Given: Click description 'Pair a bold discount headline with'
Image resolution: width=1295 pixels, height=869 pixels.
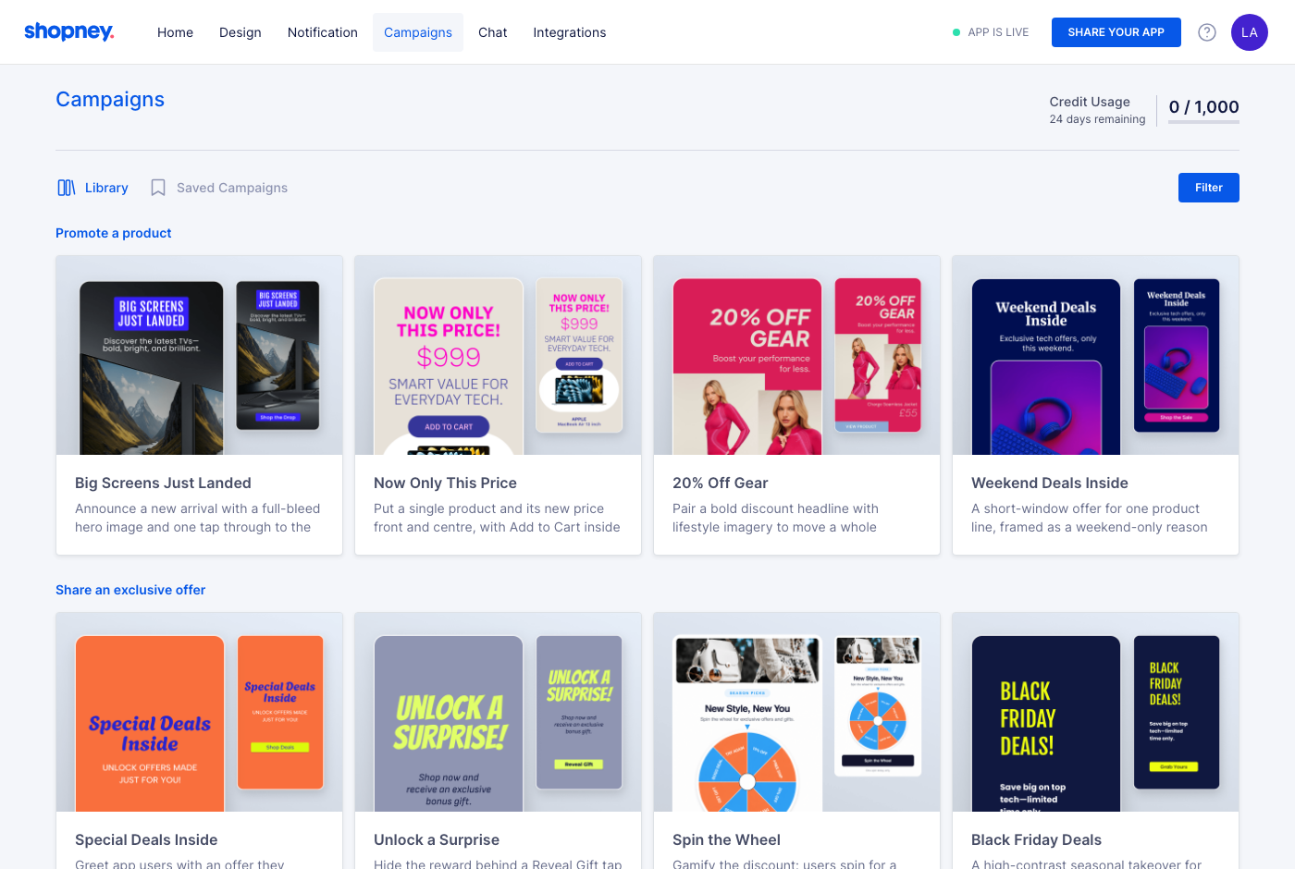Looking at the screenshot, I should coord(775,508).
